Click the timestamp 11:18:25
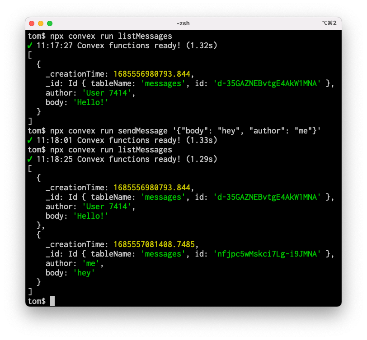Viewport: 367px width, 340px height. tap(55, 159)
